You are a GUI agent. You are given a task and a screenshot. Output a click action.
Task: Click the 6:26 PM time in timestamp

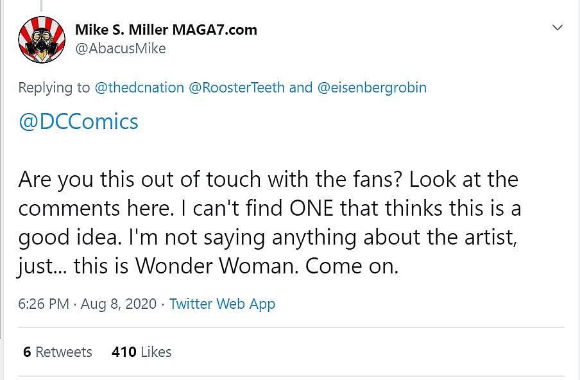coord(44,304)
